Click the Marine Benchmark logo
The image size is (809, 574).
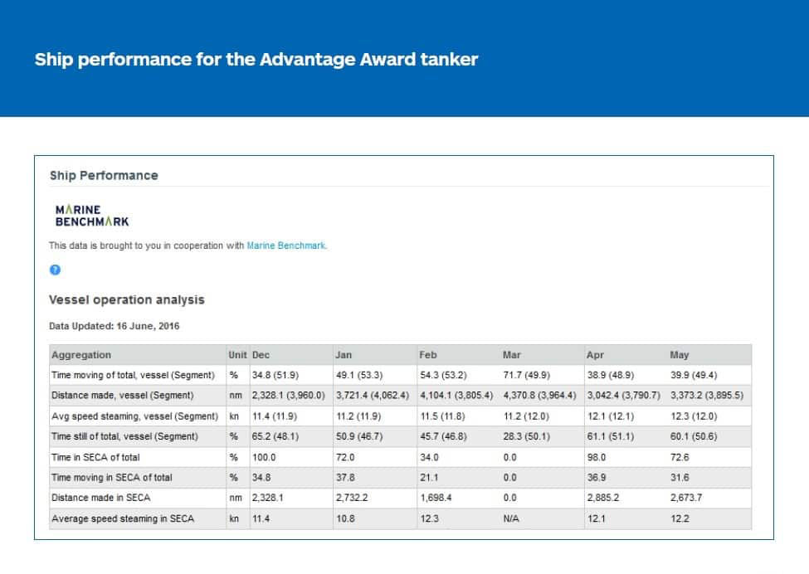[91, 216]
